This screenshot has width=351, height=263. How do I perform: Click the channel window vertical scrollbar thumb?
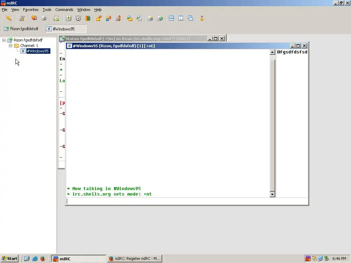pos(272,125)
